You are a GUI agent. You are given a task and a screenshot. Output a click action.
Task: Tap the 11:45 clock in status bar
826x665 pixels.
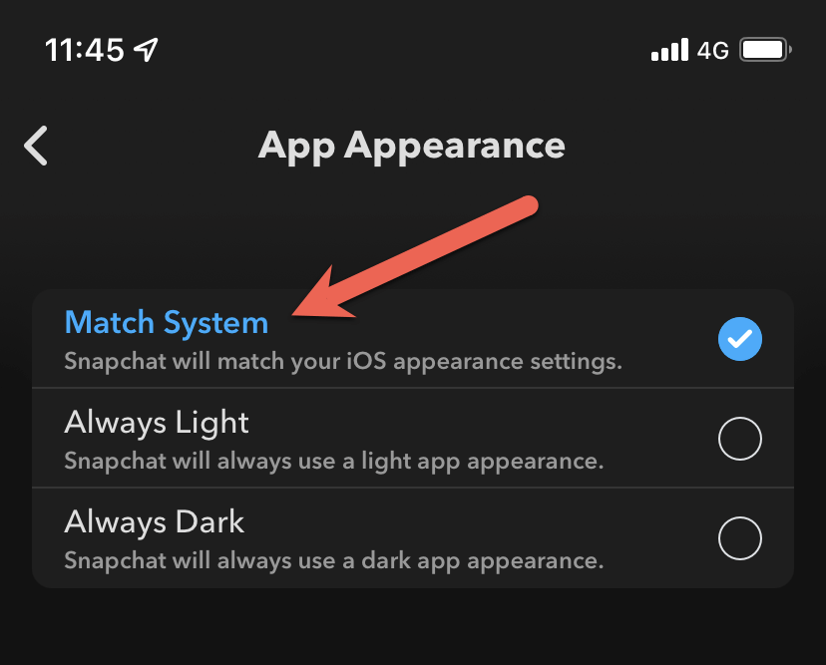[84, 50]
